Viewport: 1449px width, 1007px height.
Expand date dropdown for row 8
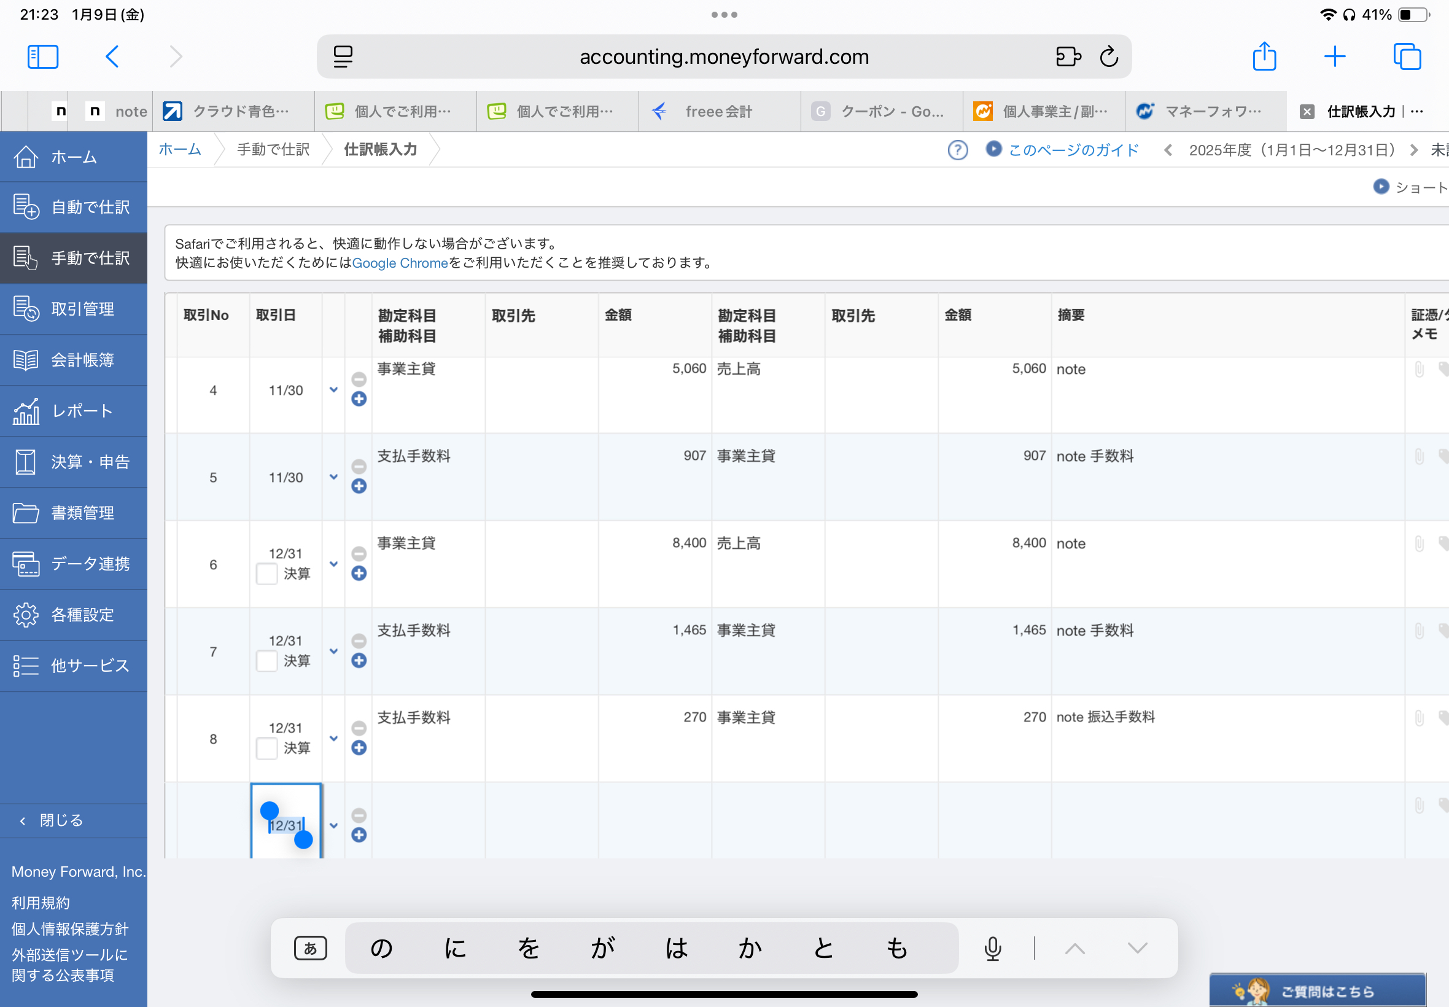[334, 738]
